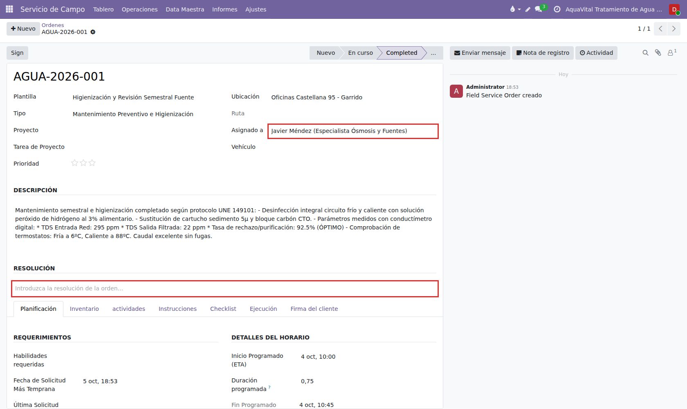Image resolution: width=687 pixels, height=409 pixels.
Task: Open Ordenes breadcrumb link
Action: [x=53, y=25]
